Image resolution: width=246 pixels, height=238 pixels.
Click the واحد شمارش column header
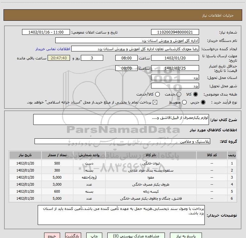click(89, 155)
